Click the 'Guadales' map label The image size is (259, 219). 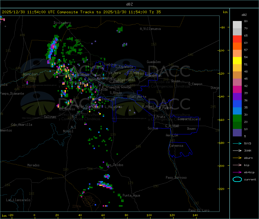click(154, 62)
